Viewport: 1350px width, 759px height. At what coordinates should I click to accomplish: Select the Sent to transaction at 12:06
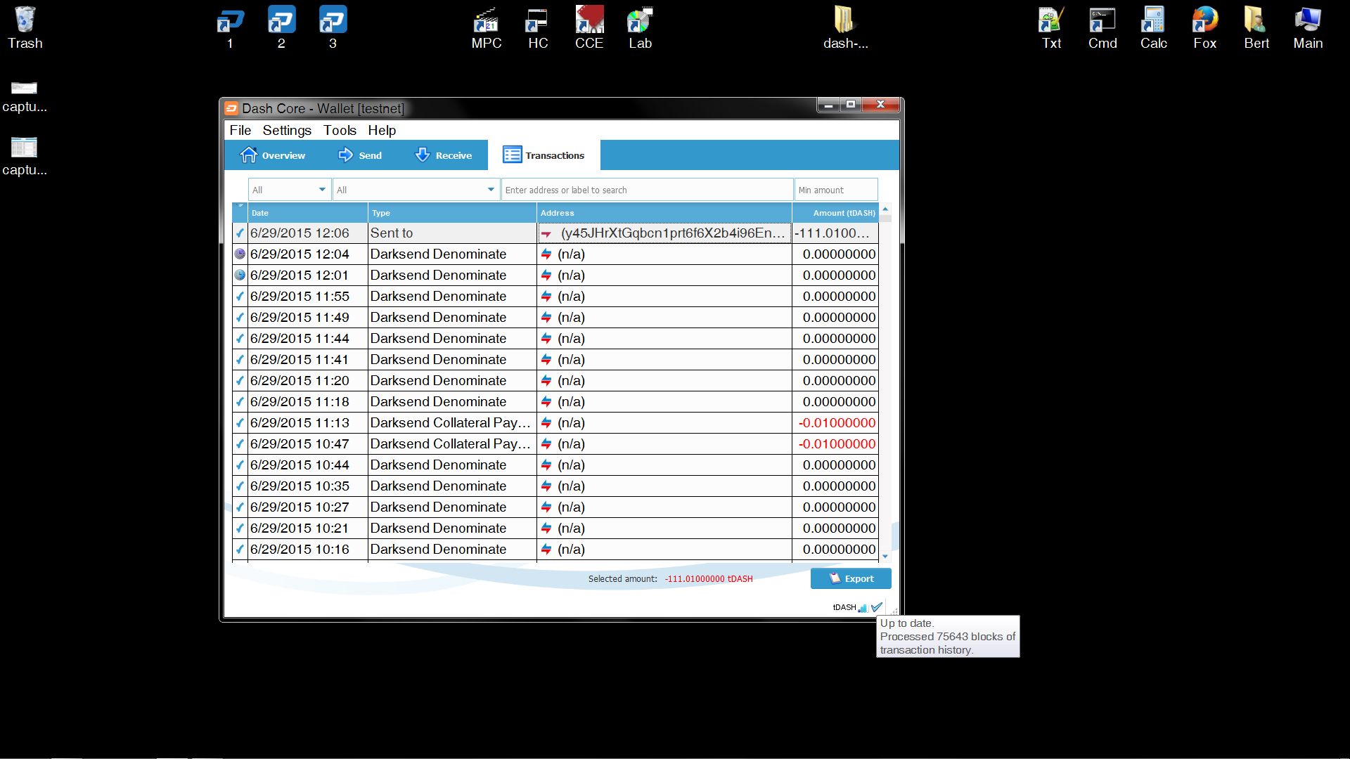point(555,233)
